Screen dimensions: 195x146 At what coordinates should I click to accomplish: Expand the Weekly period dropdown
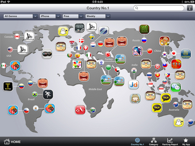(x=98, y=16)
